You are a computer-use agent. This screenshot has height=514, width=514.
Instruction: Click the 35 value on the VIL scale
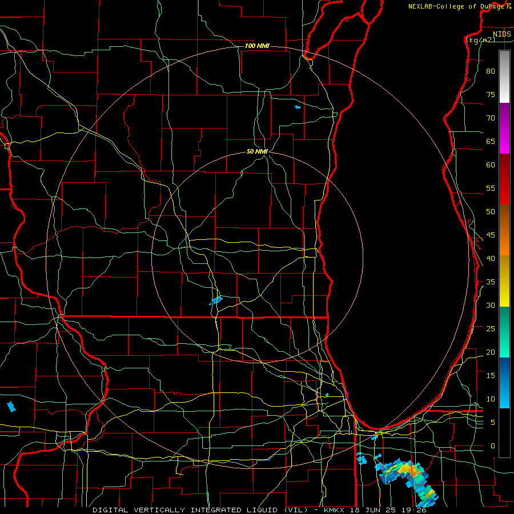click(491, 282)
